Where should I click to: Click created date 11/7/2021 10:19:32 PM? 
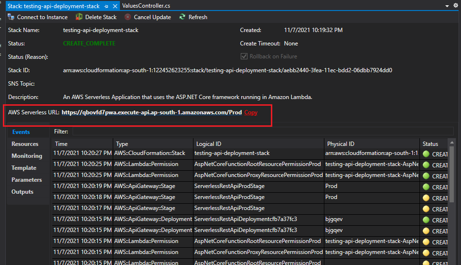[x=313, y=30]
